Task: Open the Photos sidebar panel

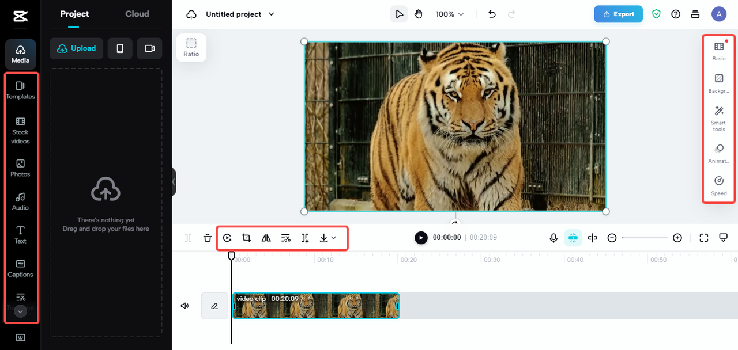Action: 20,168
